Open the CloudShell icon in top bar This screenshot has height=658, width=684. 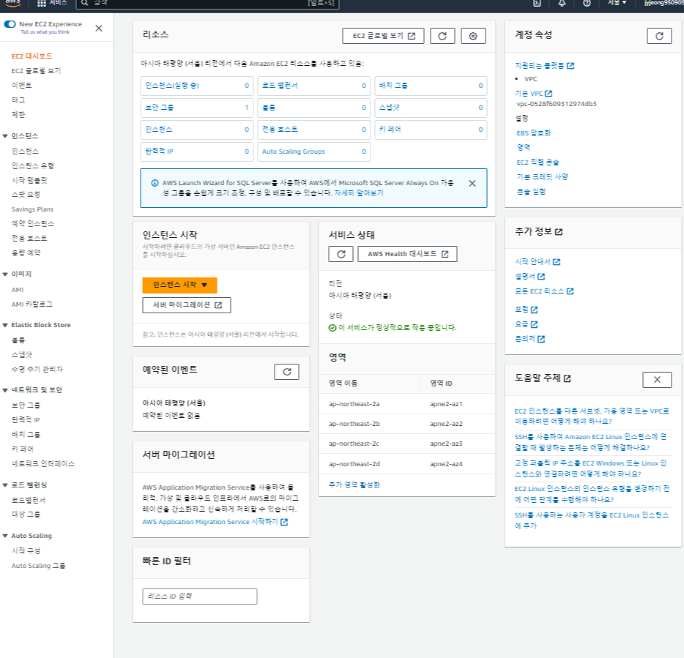point(537,3)
